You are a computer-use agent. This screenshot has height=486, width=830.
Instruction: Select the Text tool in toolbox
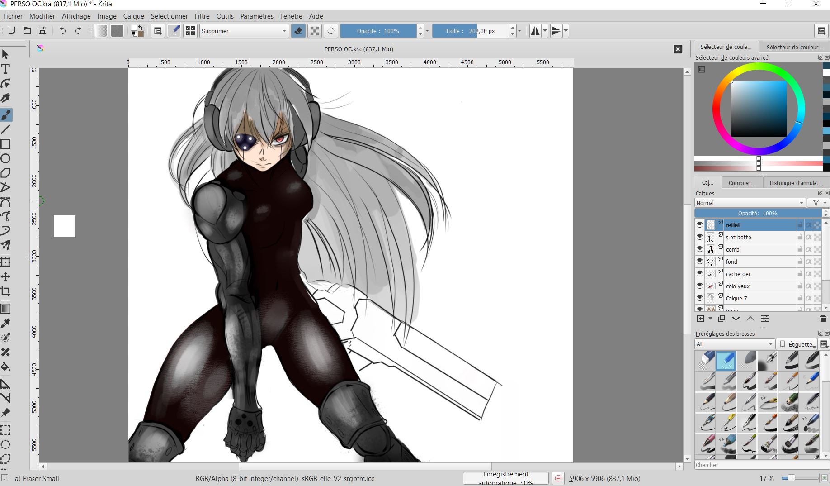point(6,69)
